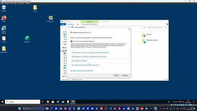
Task: Open Telegram in the host taskbar
Action: [x=83, y=109]
